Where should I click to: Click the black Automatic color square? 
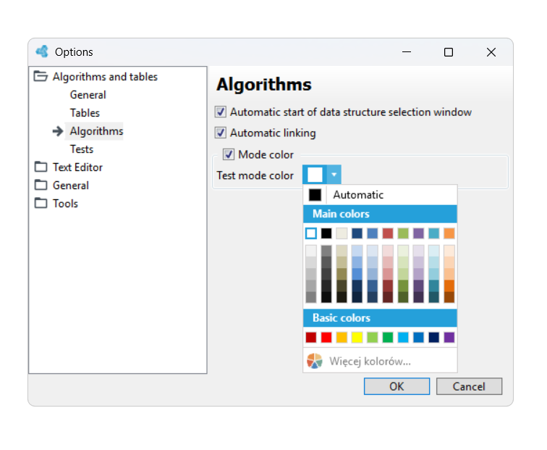tap(315, 195)
